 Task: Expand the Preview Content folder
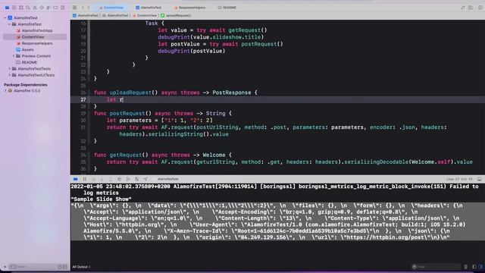click(x=14, y=56)
